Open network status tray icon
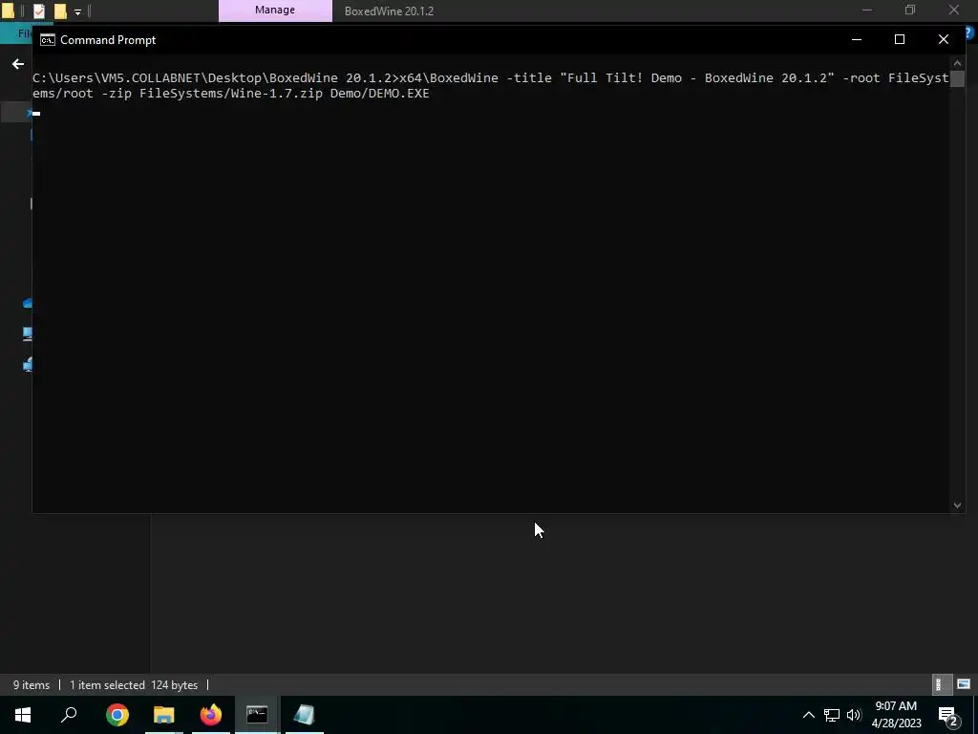This screenshot has height=734, width=978. 832,715
